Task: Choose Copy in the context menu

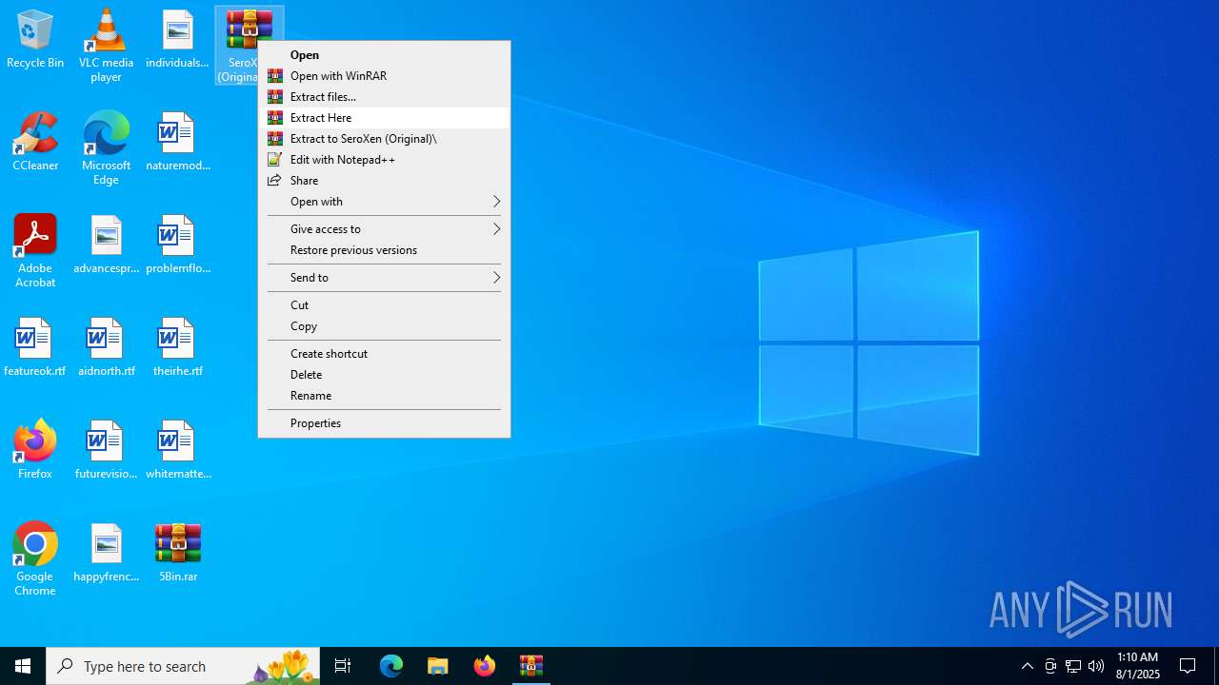Action: pyautogui.click(x=384, y=326)
